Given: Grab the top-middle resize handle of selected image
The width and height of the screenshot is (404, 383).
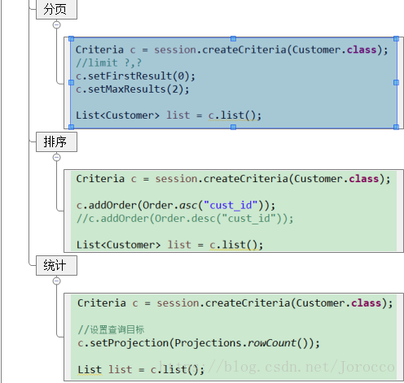Looking at the screenshot, I should (233, 39).
